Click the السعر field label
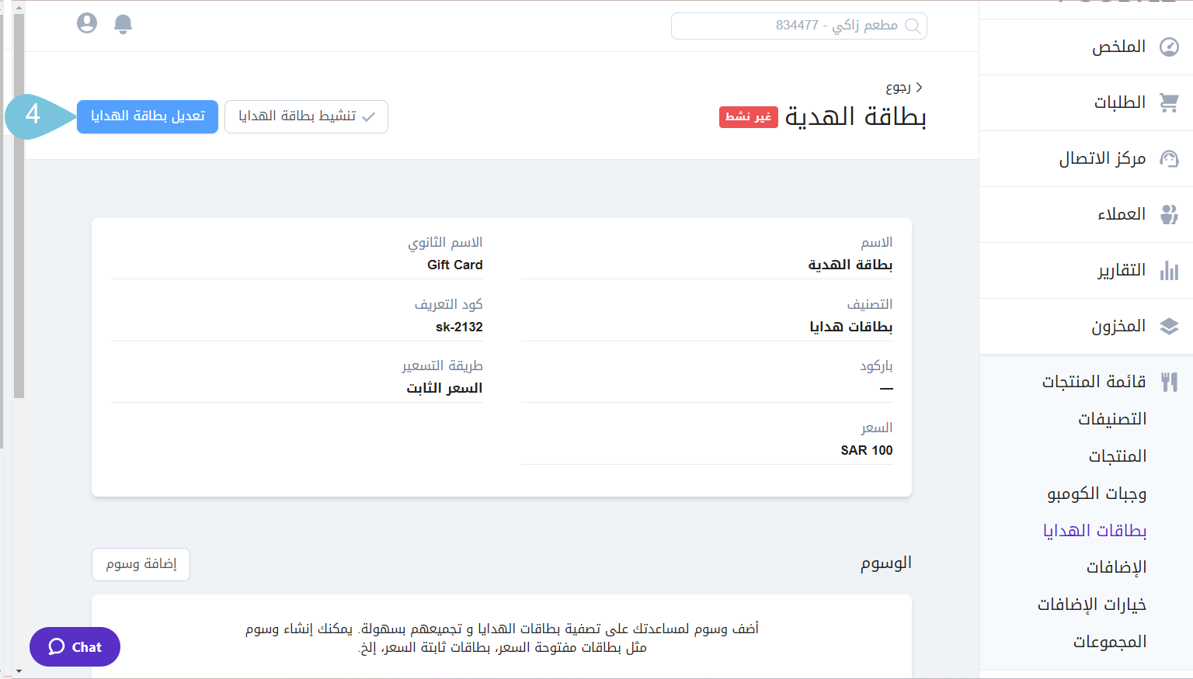 (877, 428)
